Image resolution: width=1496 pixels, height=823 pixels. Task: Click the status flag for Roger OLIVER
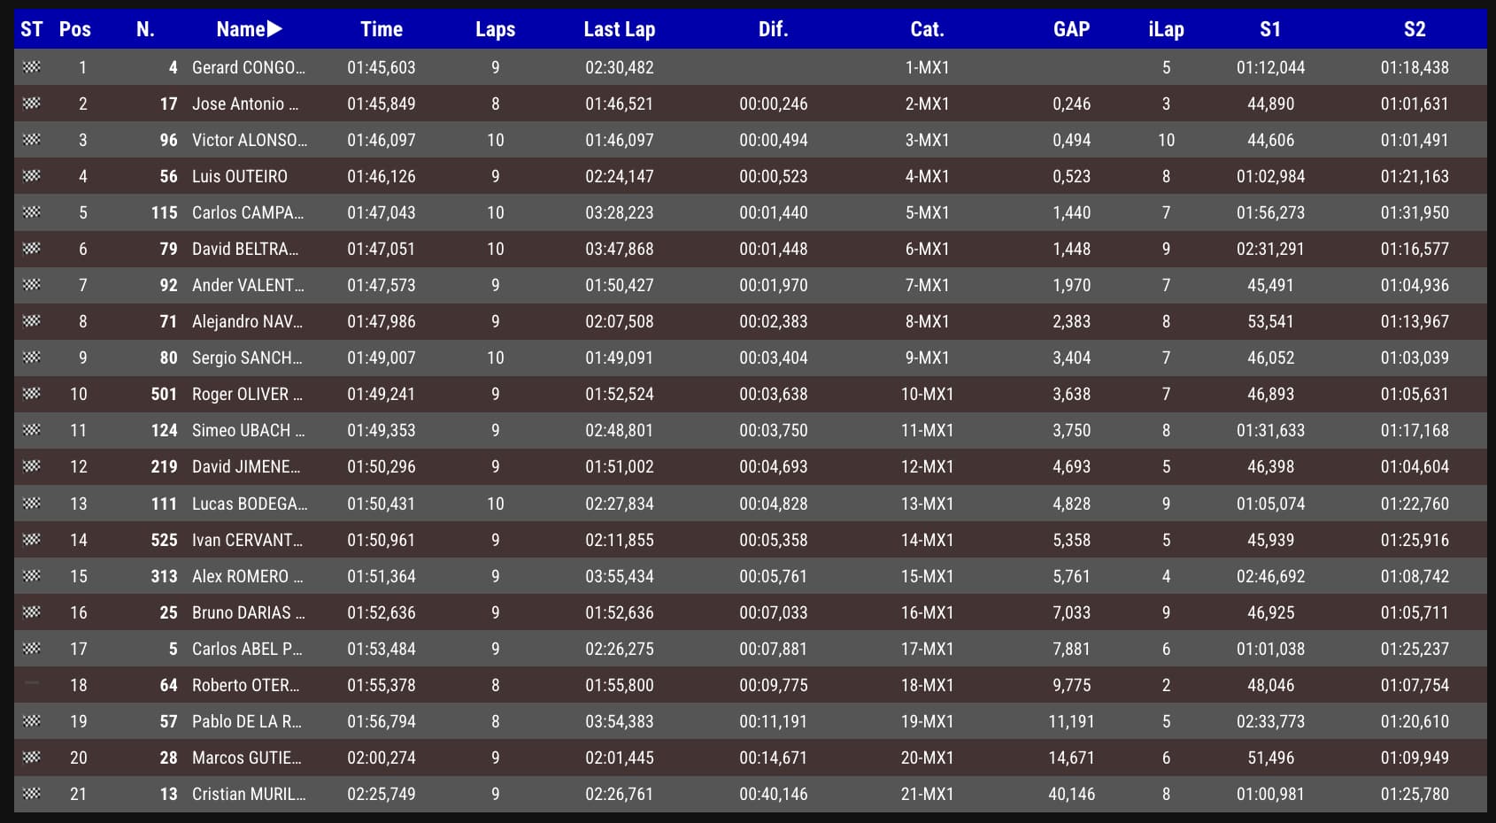tap(32, 394)
